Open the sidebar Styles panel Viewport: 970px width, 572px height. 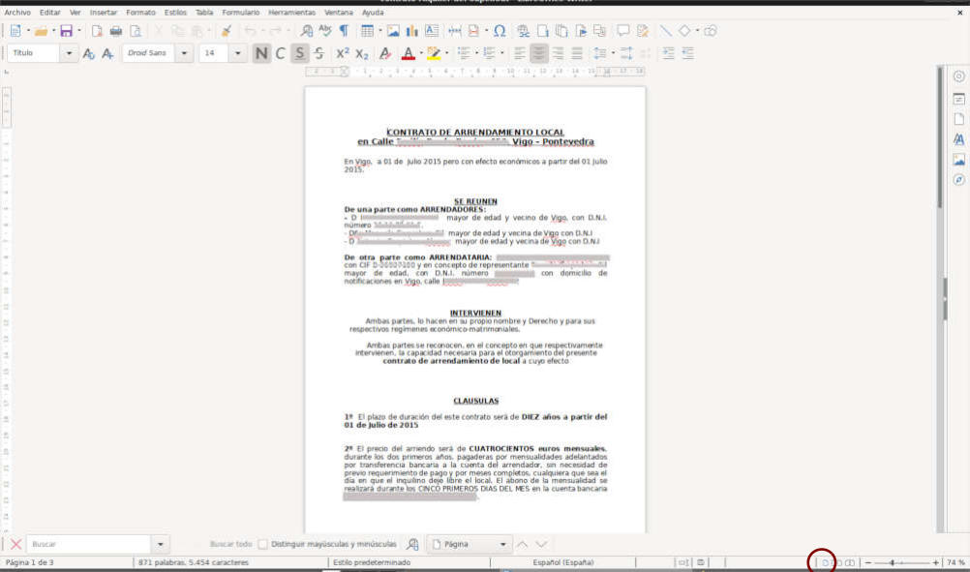click(x=958, y=139)
